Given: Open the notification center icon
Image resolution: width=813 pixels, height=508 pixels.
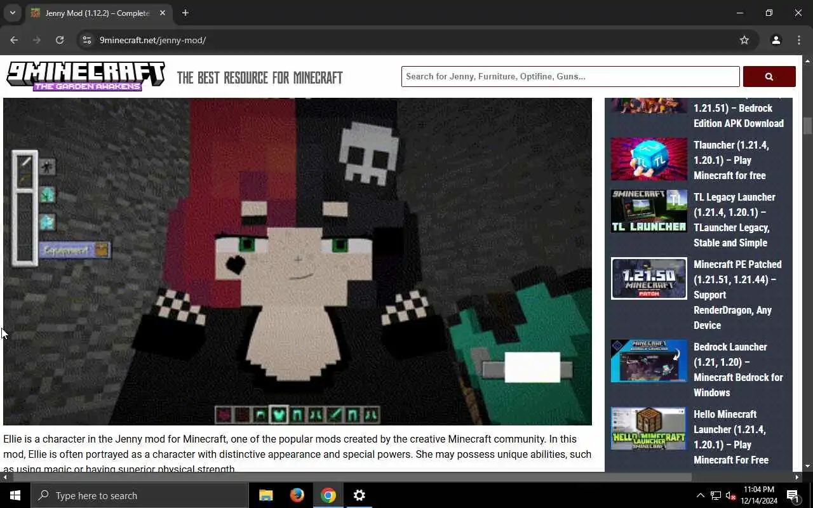Looking at the screenshot, I should [x=793, y=495].
